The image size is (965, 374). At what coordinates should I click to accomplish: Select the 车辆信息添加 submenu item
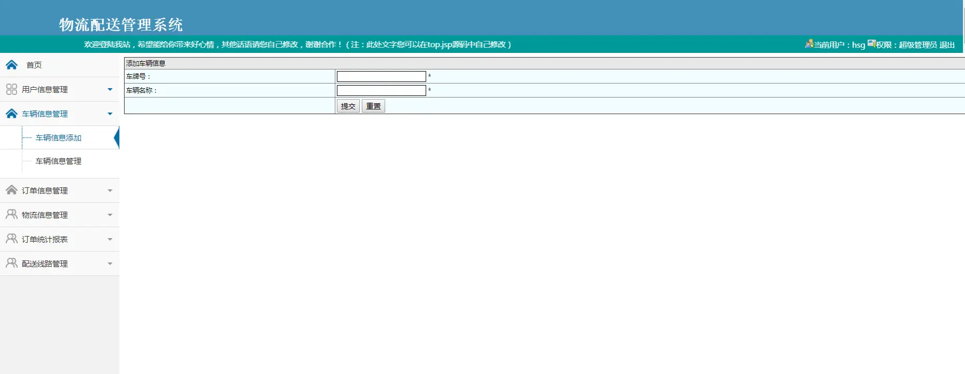tap(59, 137)
